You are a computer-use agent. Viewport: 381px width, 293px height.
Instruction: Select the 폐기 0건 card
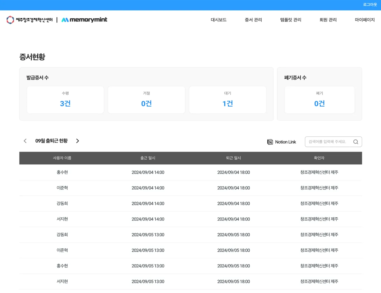[x=319, y=100]
